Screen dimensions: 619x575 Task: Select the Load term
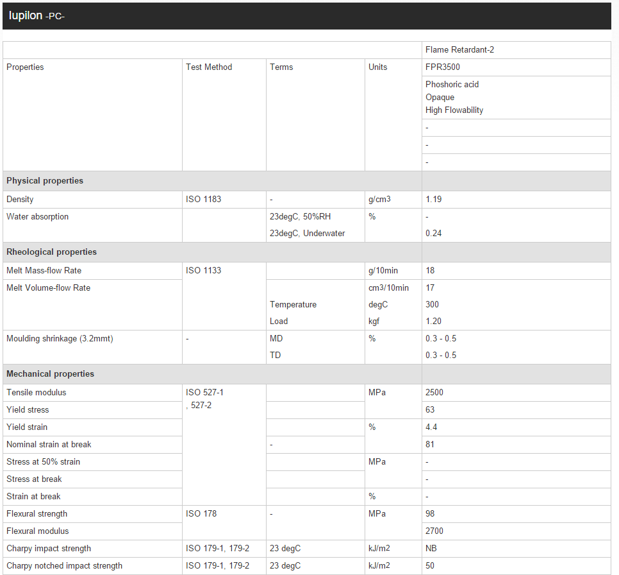[x=279, y=321]
